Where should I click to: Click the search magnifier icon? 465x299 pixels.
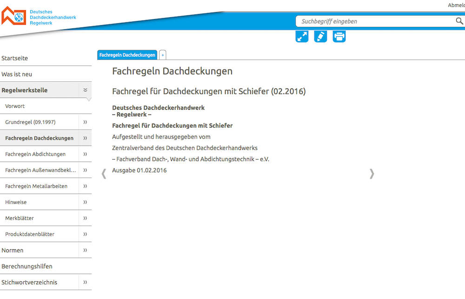[x=459, y=21]
